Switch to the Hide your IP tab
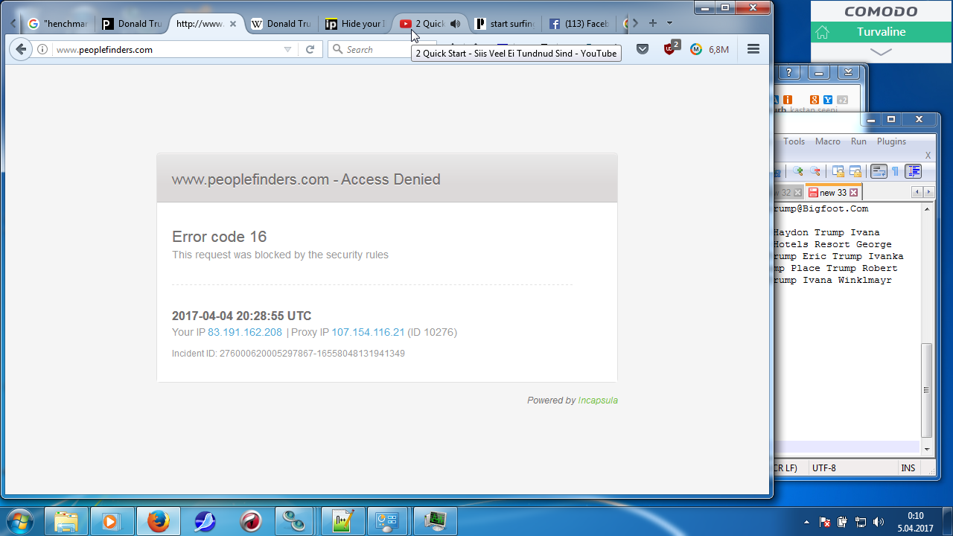This screenshot has width=953, height=536. [355, 24]
